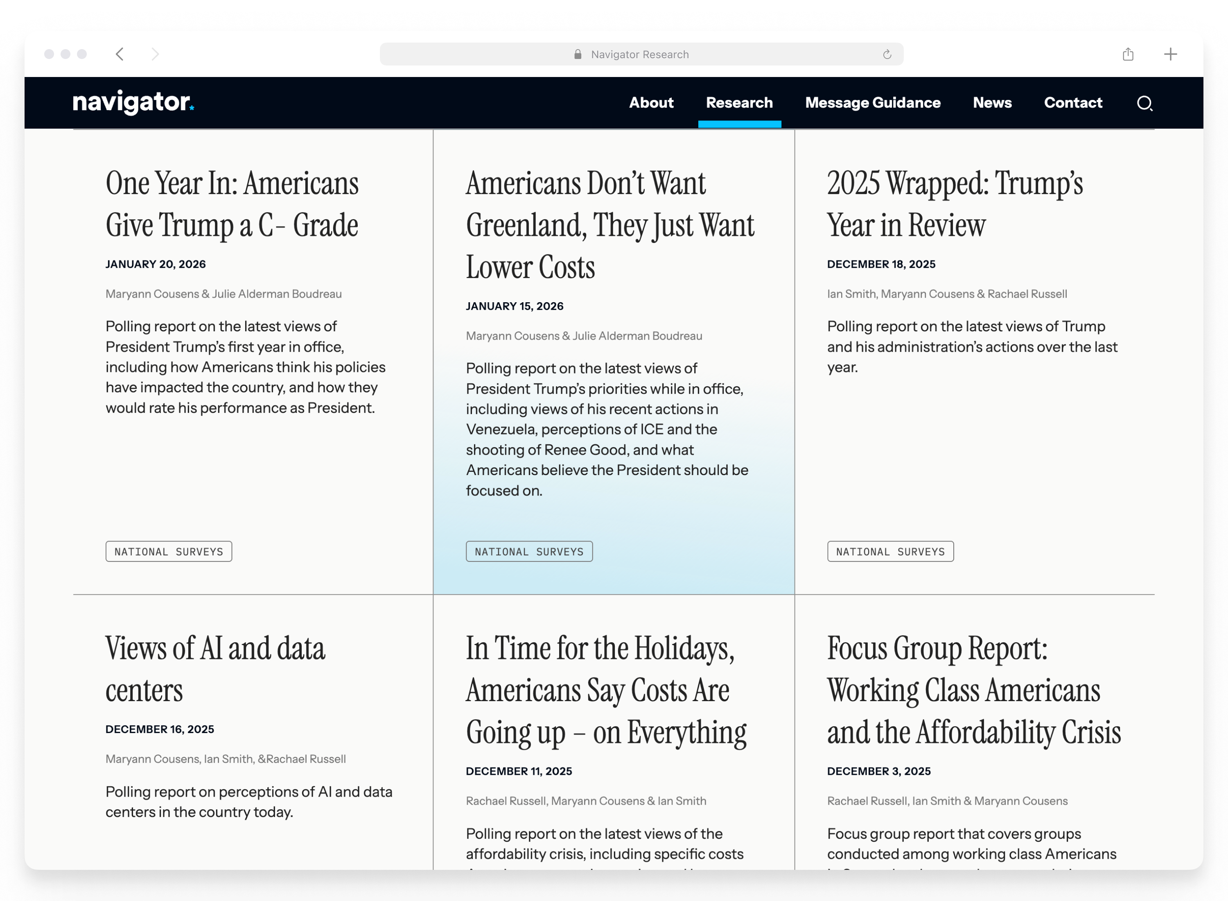1228x901 pixels.
Task: Select the Research navigation tab
Action: [739, 102]
